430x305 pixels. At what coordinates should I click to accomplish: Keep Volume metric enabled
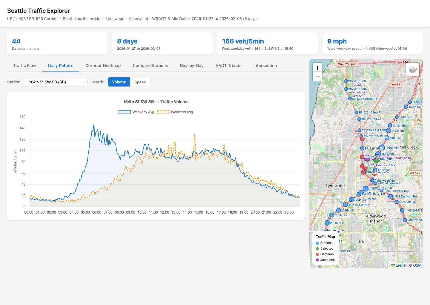[119, 82]
